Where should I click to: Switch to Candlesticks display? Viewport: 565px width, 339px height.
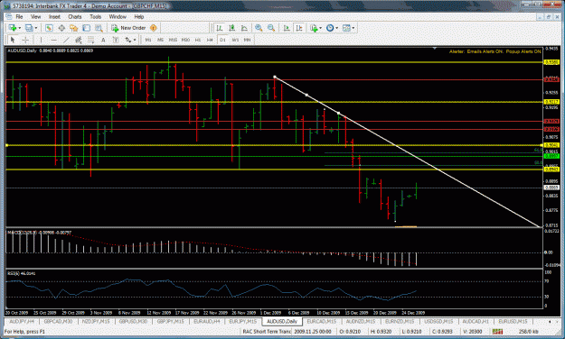pos(231,28)
